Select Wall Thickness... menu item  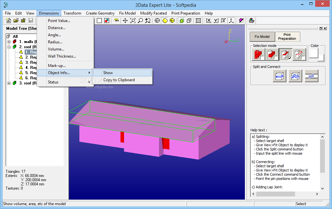coord(65,56)
